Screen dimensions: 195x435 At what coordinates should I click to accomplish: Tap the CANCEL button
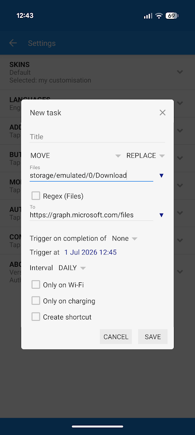116,336
